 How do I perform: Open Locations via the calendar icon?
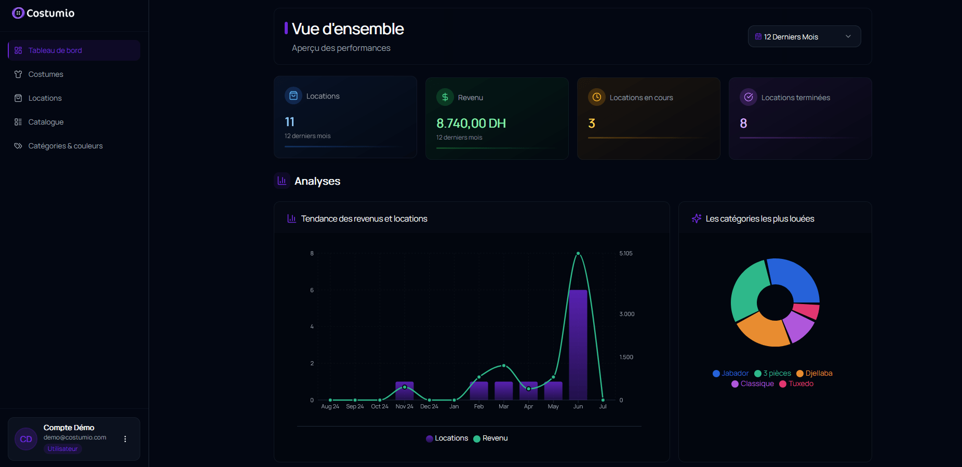(18, 98)
